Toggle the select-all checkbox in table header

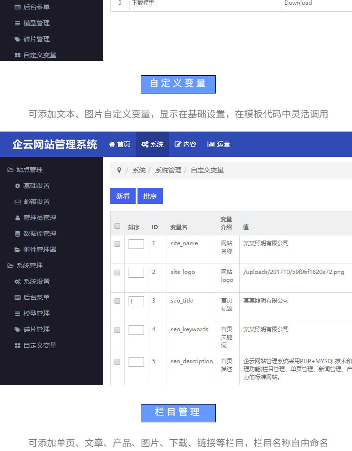point(117,226)
